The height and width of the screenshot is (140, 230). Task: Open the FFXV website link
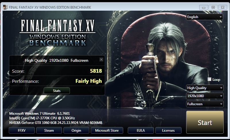[22, 130]
